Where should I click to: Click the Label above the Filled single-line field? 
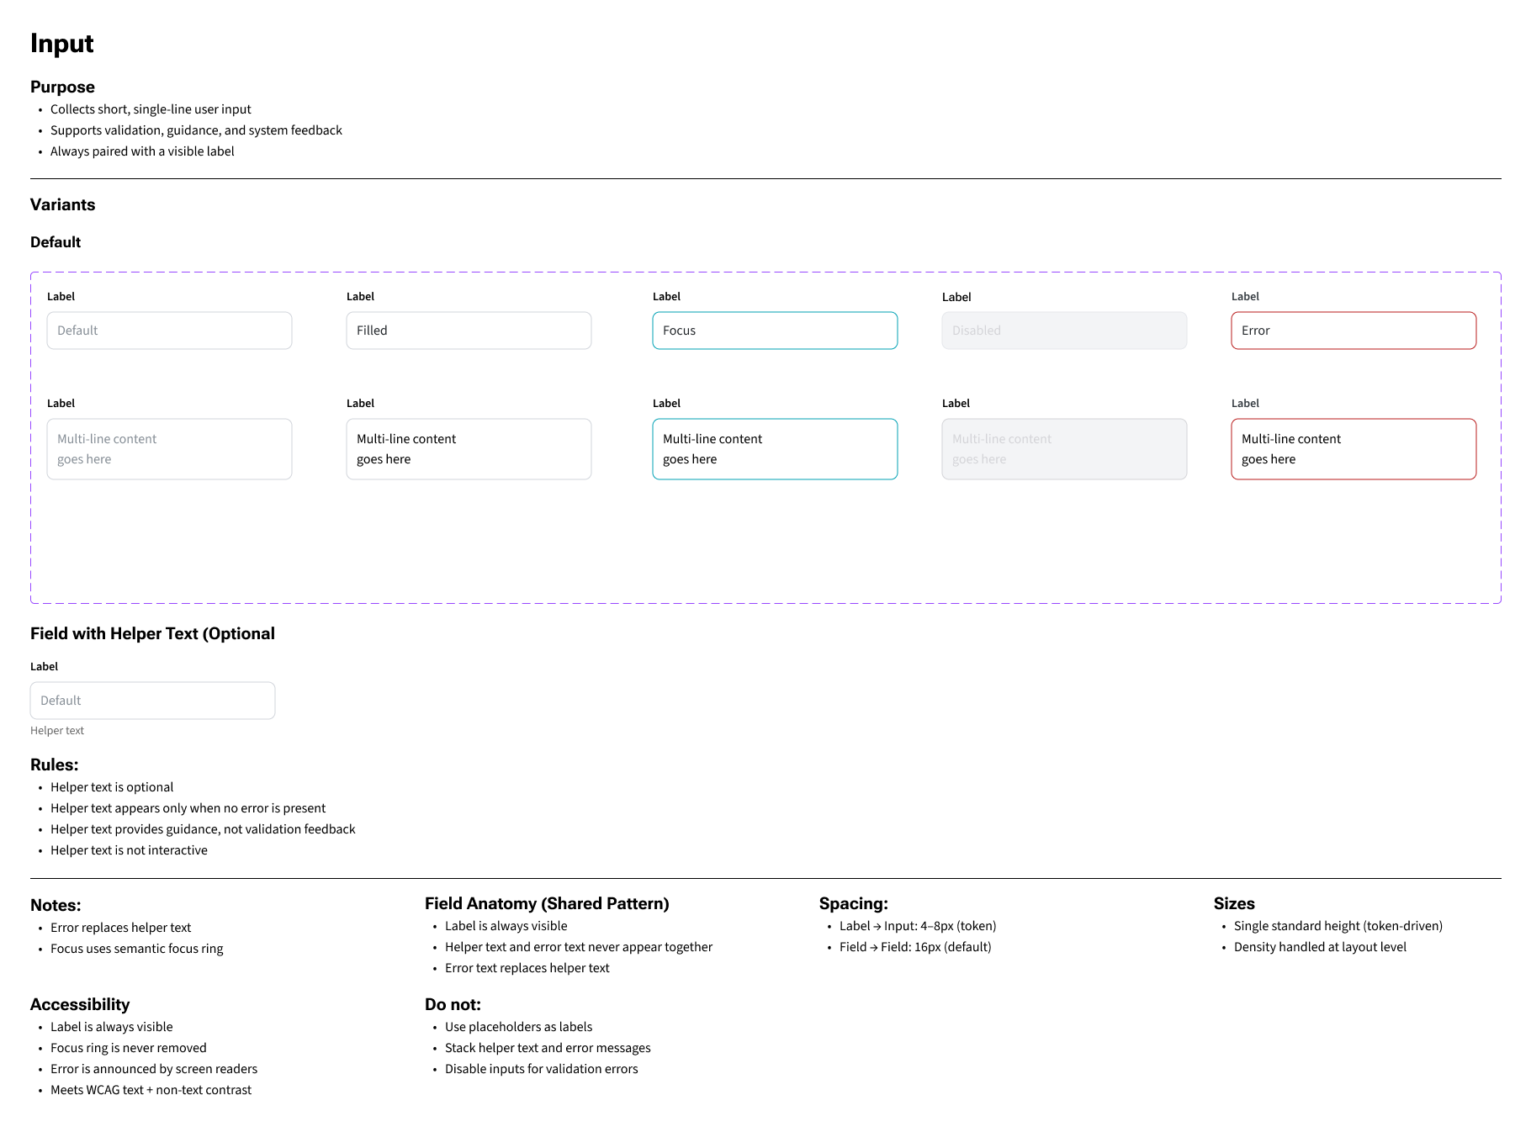[x=360, y=297]
